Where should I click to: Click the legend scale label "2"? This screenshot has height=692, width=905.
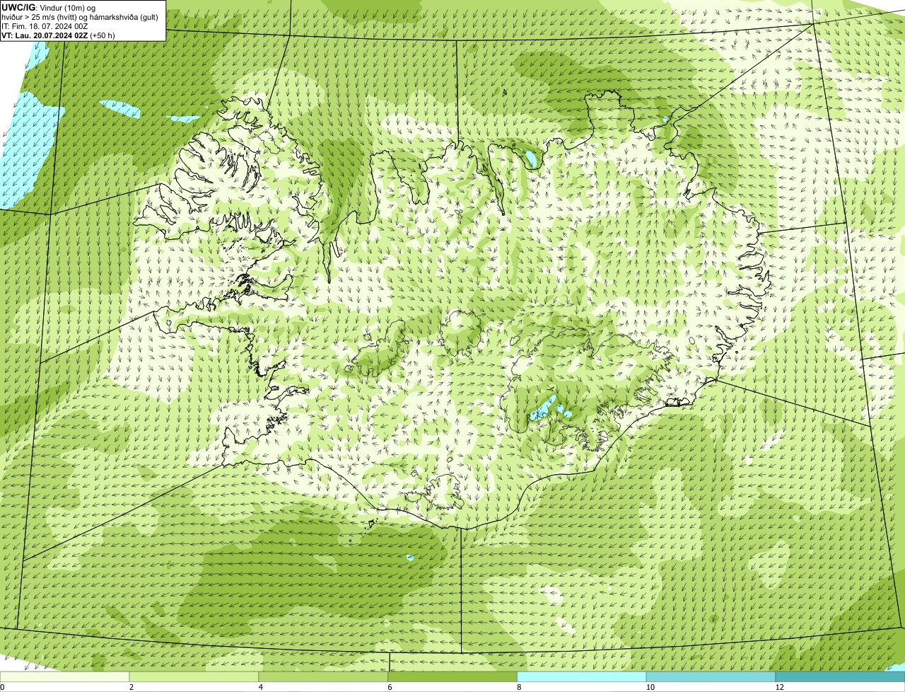132,687
